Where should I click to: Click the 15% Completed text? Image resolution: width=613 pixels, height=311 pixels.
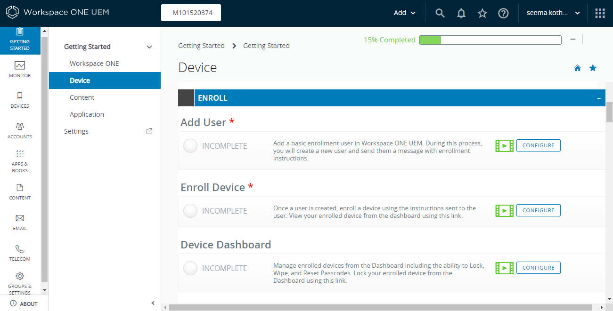[x=389, y=40]
